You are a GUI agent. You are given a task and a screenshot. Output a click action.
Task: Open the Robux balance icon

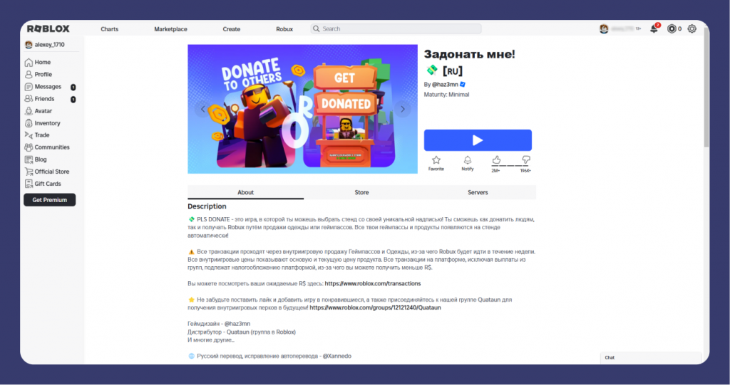coord(671,29)
